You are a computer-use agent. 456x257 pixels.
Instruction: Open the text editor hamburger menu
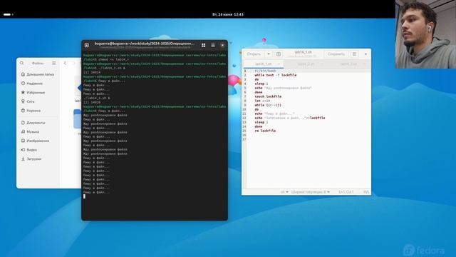click(x=354, y=54)
